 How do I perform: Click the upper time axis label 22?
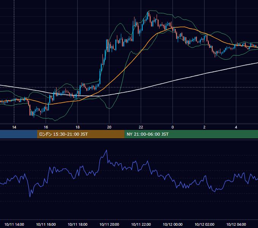(141, 127)
